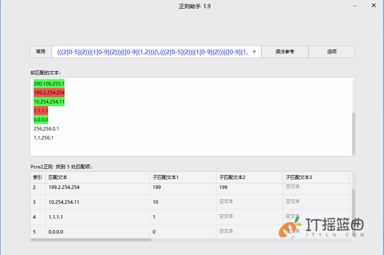Click the unmatched 256.256.0.1 line

tap(46, 128)
